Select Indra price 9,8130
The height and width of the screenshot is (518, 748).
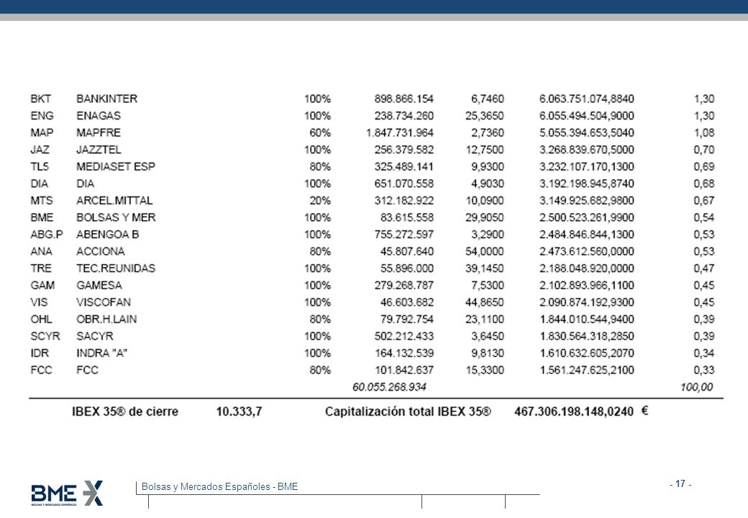coord(488,353)
